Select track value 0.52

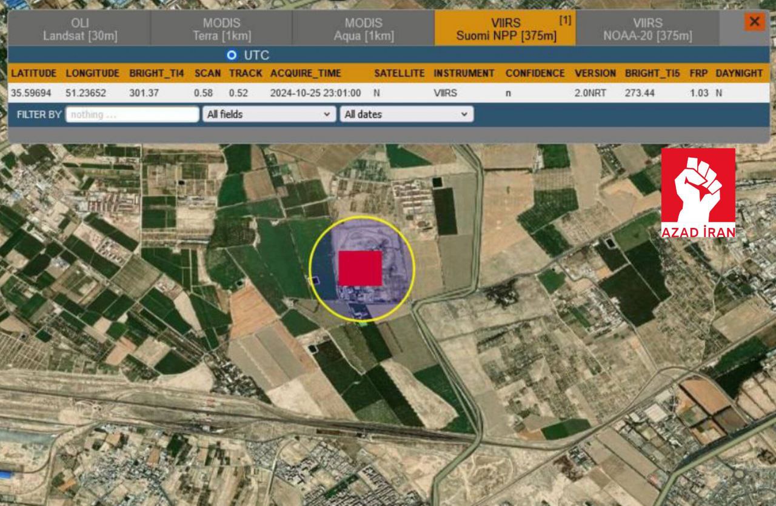click(238, 93)
